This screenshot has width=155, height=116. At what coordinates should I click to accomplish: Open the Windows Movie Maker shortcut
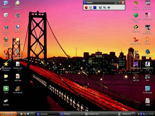click(x=17, y=54)
